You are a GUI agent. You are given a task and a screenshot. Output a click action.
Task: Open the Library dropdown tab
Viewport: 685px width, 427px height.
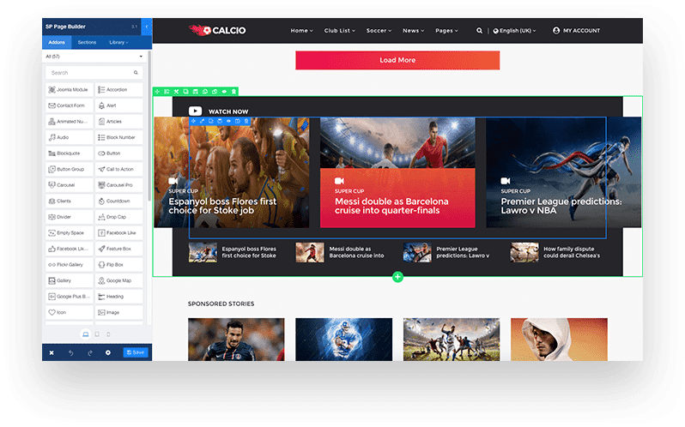click(x=118, y=42)
